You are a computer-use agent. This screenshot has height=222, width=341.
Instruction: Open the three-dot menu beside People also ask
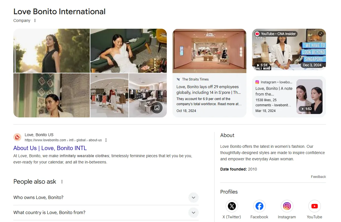pos(62,182)
